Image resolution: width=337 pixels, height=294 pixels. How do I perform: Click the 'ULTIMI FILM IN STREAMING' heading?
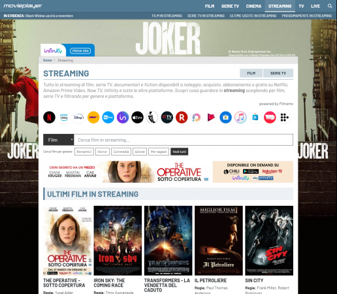coord(93,194)
